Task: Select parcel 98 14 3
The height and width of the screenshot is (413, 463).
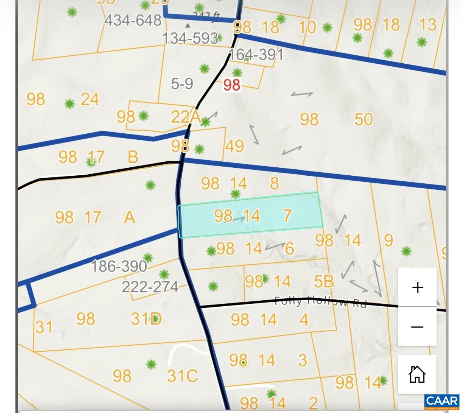Action: (268, 360)
